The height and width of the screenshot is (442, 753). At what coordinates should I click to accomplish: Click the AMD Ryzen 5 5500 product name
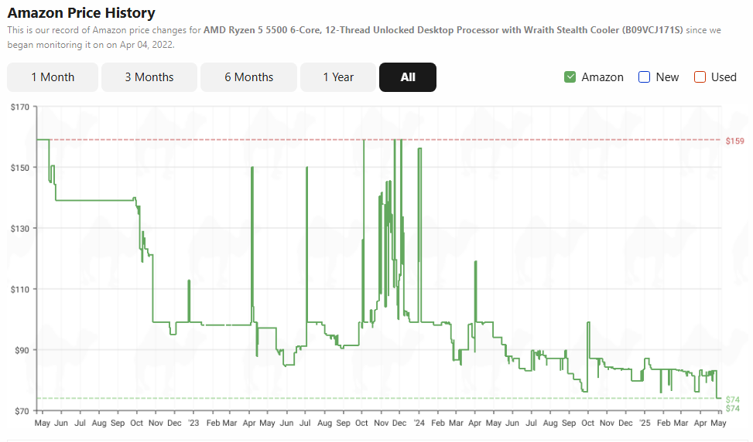[x=443, y=30]
